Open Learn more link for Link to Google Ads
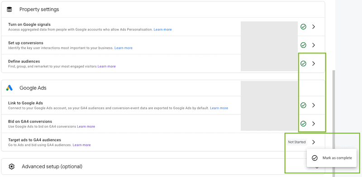 [219, 108]
